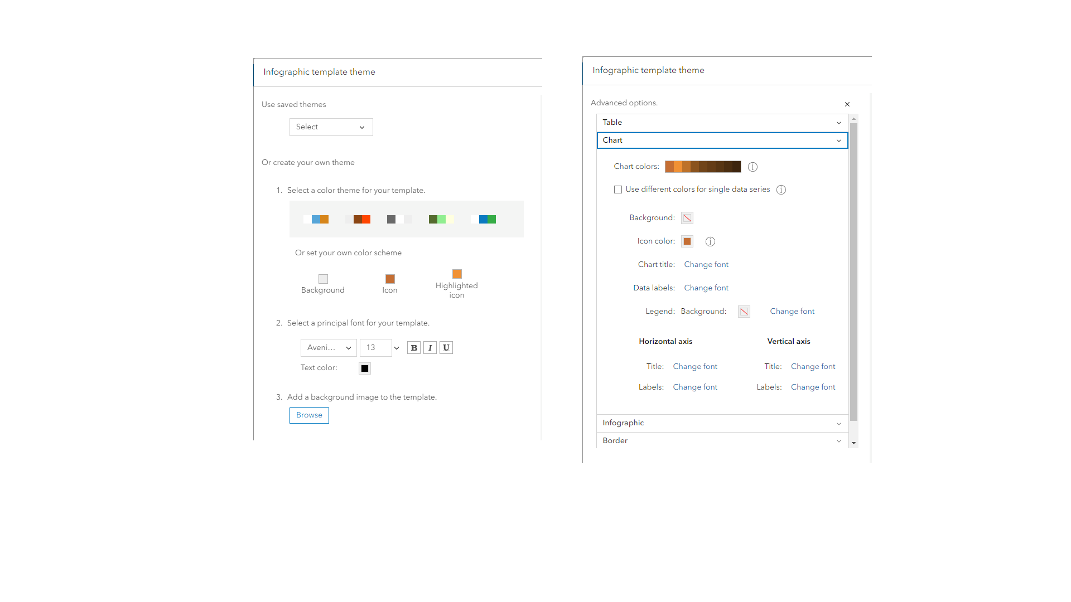Click Browse to add a background image
1071x602 pixels.
pyautogui.click(x=309, y=415)
